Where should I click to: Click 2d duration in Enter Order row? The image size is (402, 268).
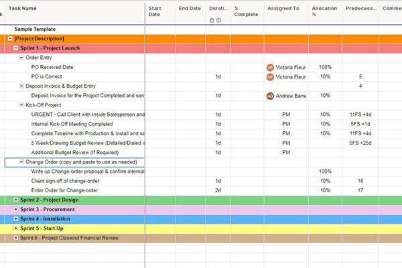[218, 190]
